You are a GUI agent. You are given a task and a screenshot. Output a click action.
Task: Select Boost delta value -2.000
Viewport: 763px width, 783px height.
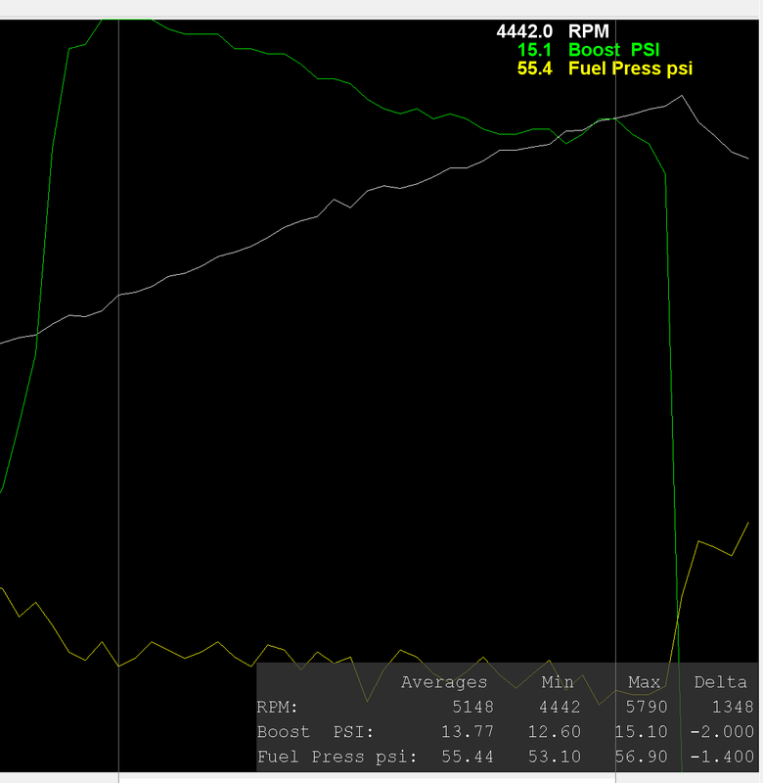722,732
